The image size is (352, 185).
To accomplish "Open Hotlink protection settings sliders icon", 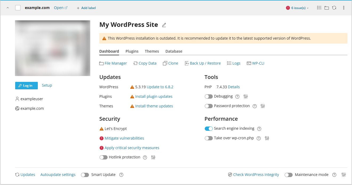I will point(153,157).
